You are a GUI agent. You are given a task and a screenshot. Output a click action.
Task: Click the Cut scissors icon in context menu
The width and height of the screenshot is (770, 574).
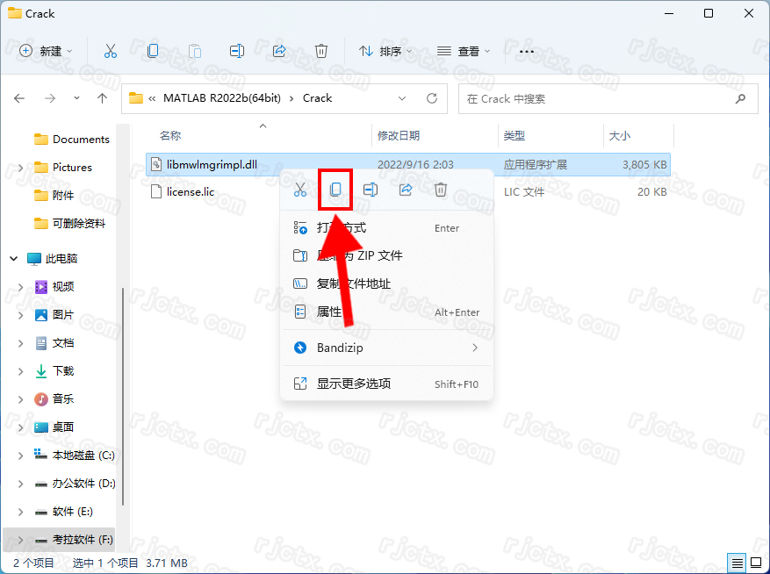click(x=300, y=190)
